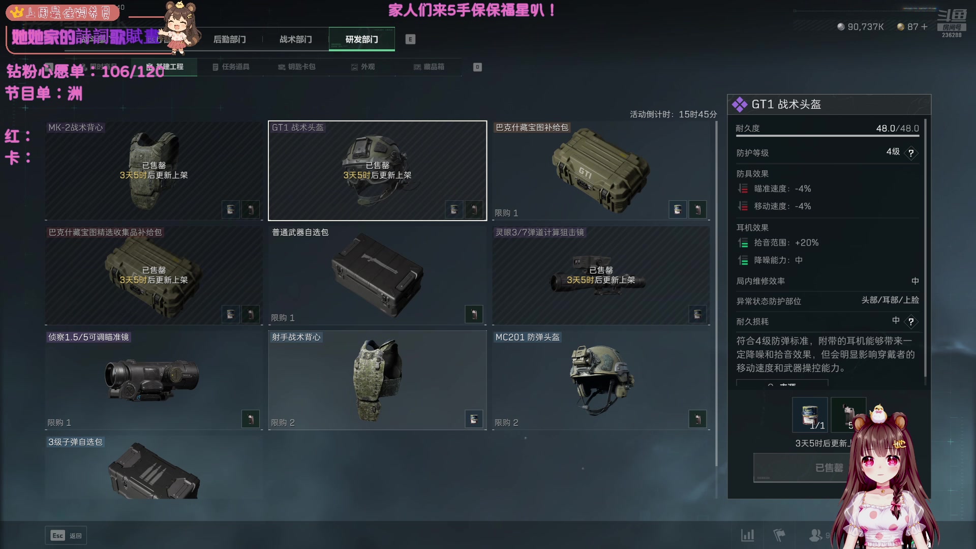Select the 普通武器自选包 item card
The width and height of the screenshot is (976, 549).
click(x=377, y=276)
